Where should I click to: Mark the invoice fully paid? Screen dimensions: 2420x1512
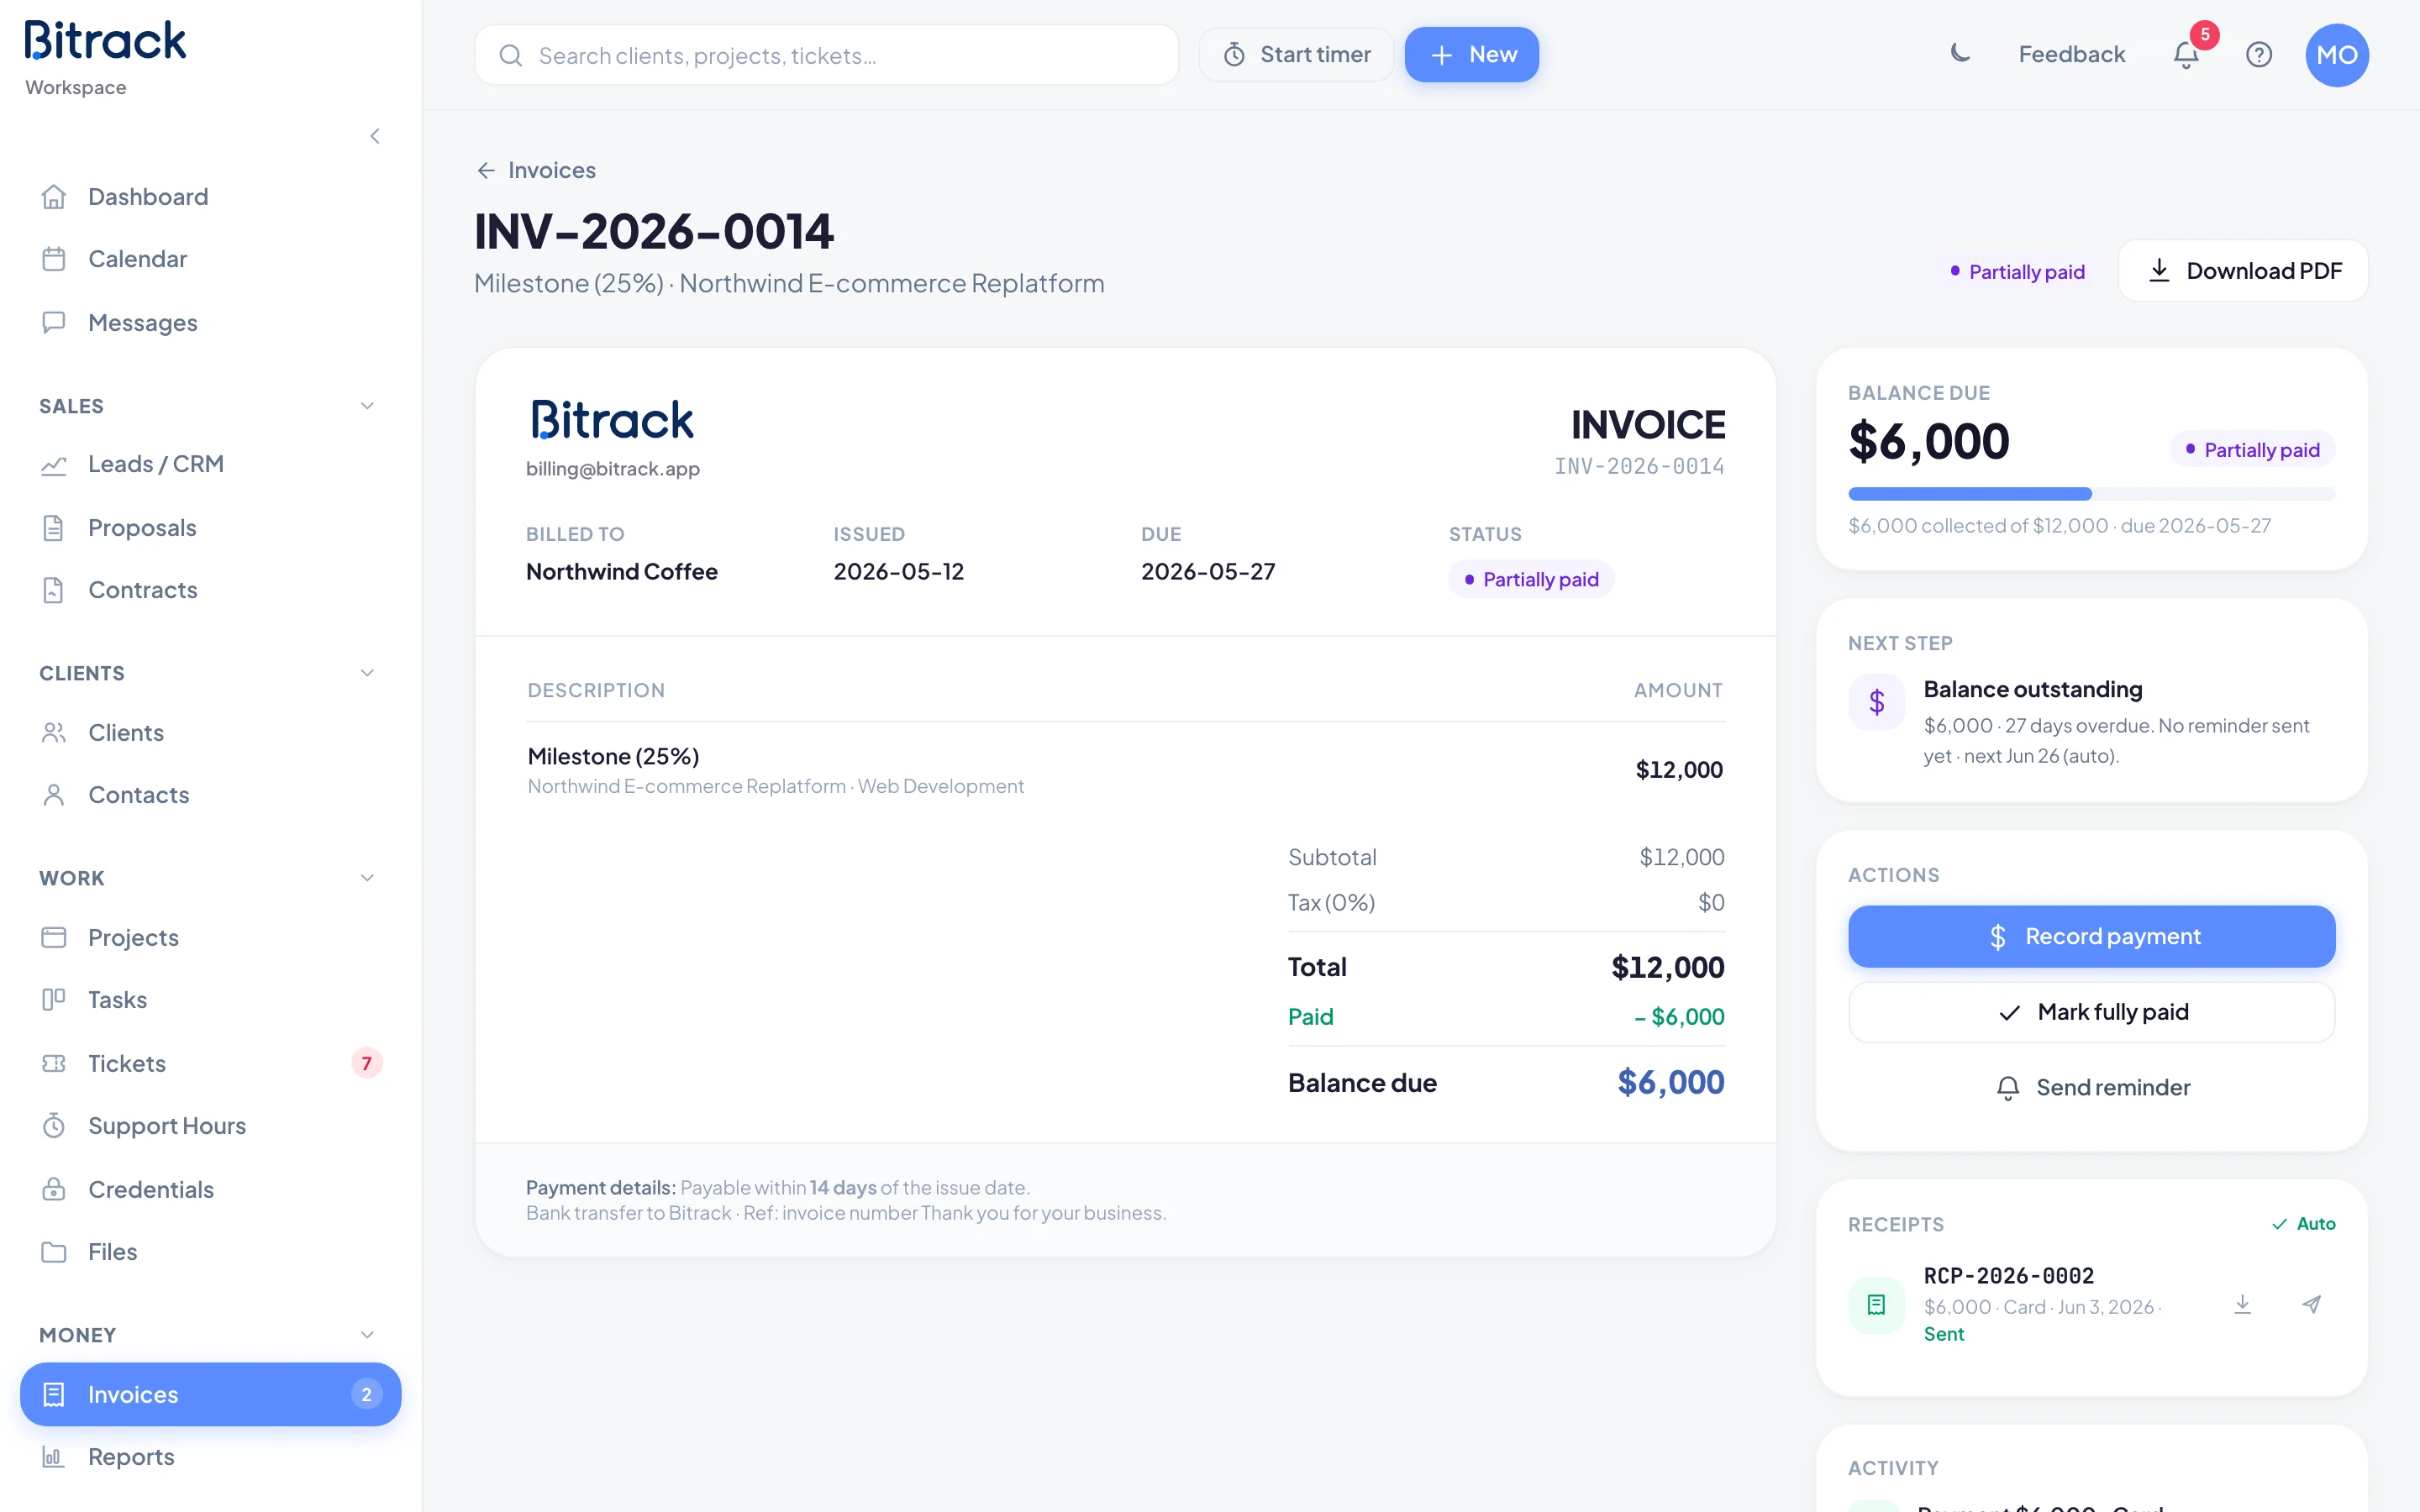(2091, 1012)
